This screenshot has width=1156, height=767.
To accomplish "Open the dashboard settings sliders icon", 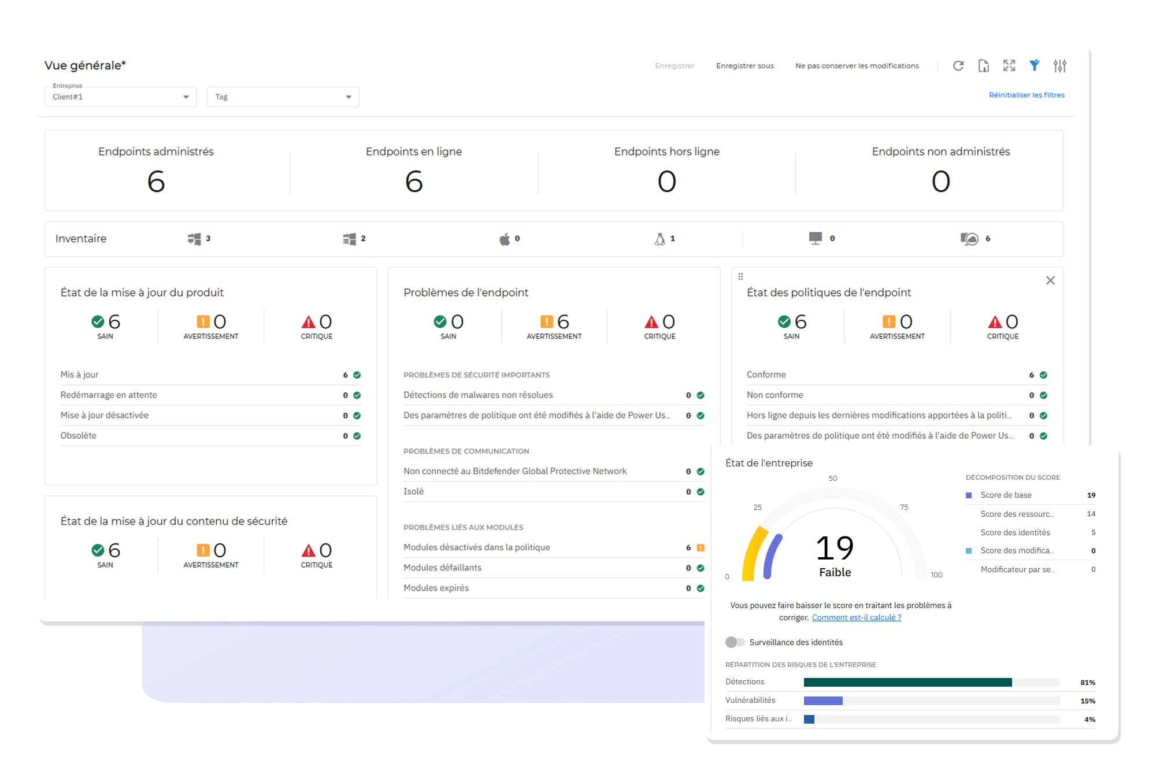I will pyautogui.click(x=1061, y=66).
